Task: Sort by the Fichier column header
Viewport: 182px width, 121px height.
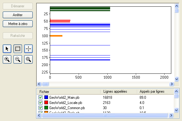Action: click(x=69, y=92)
